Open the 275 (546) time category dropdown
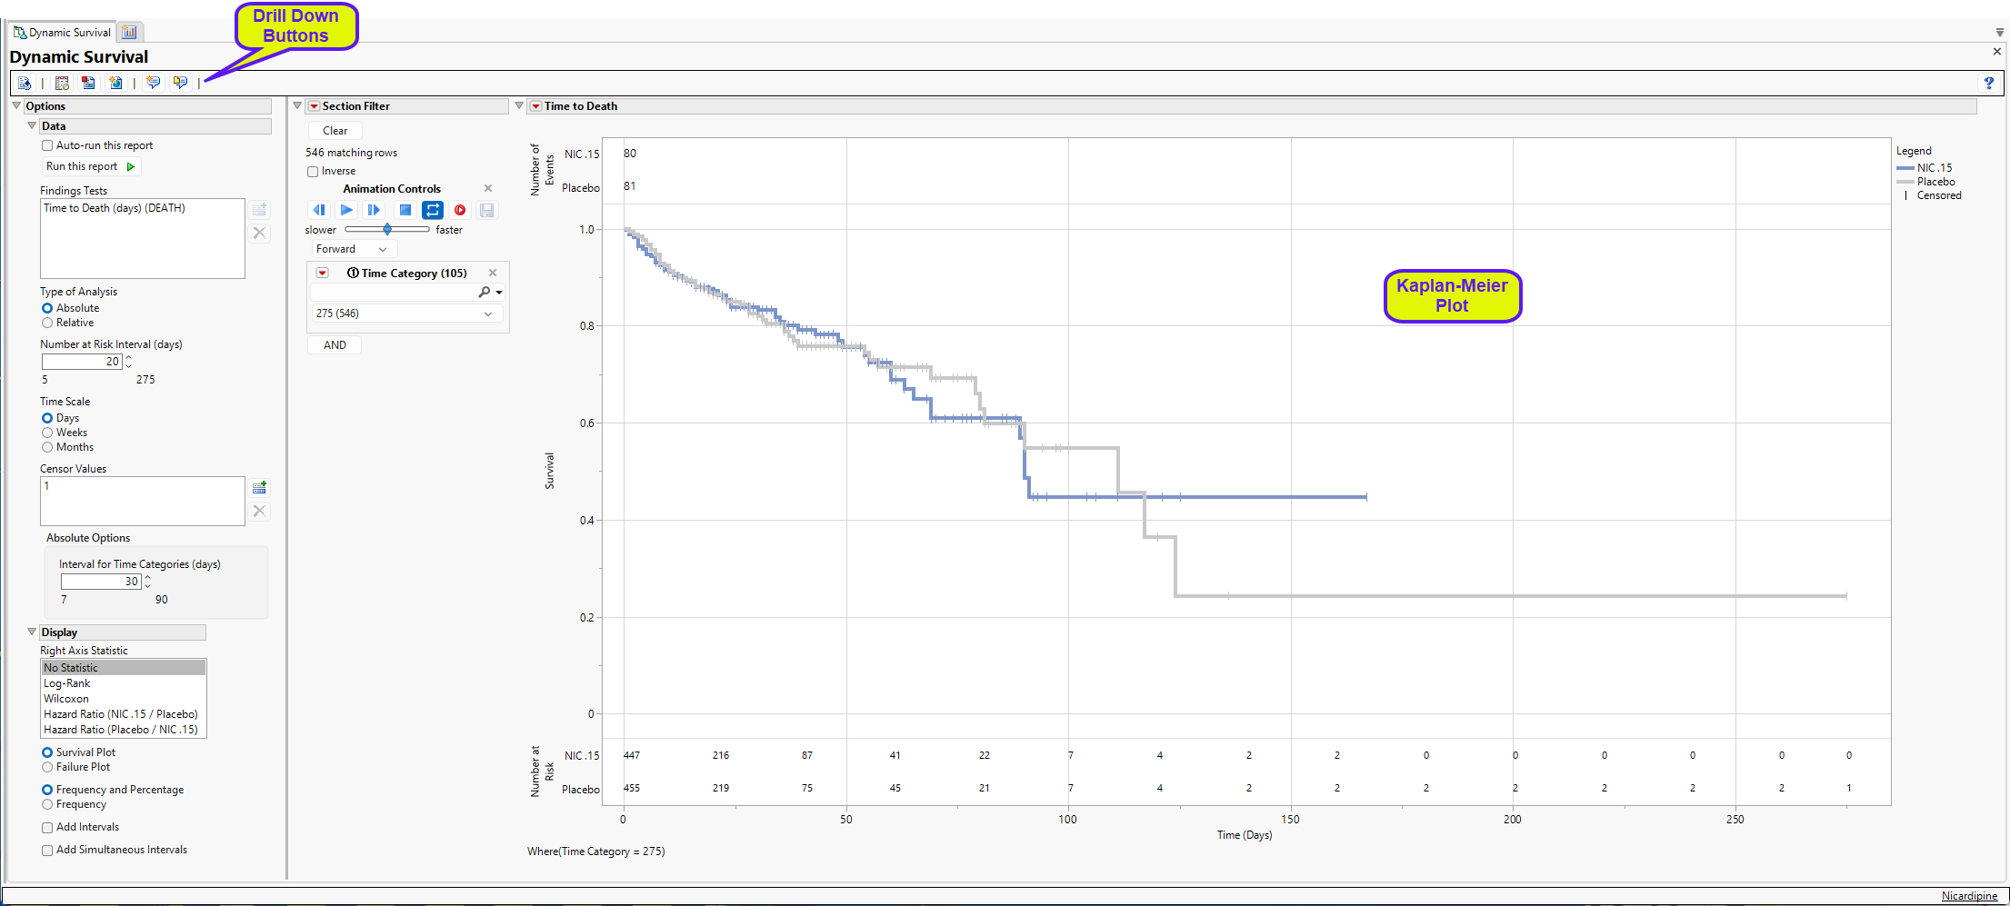 tap(405, 314)
